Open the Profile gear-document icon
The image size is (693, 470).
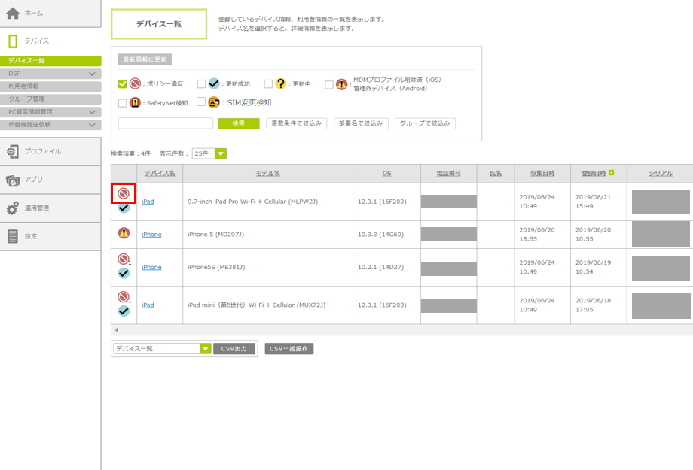13,152
